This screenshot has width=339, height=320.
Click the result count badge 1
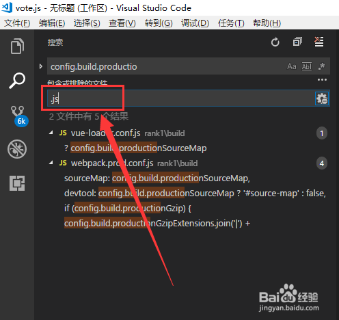322,133
